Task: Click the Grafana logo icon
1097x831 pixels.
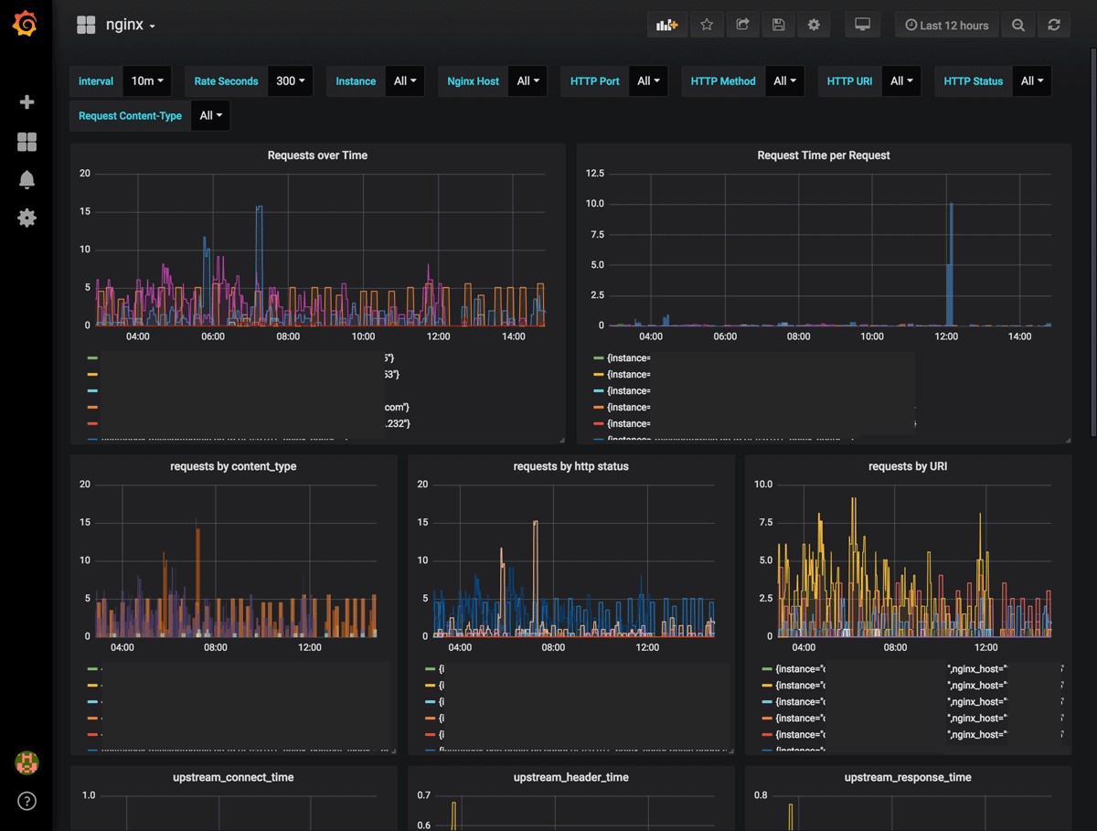Action: tap(26, 25)
